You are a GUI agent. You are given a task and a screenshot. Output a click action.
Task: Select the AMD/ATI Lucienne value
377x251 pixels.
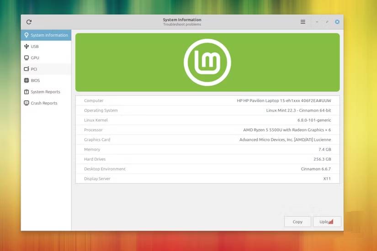[285, 140]
